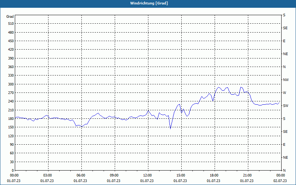Click the 360 y-axis tick label
Image resolution: width=296 pixels, height=185 pixels.
pos(11,67)
